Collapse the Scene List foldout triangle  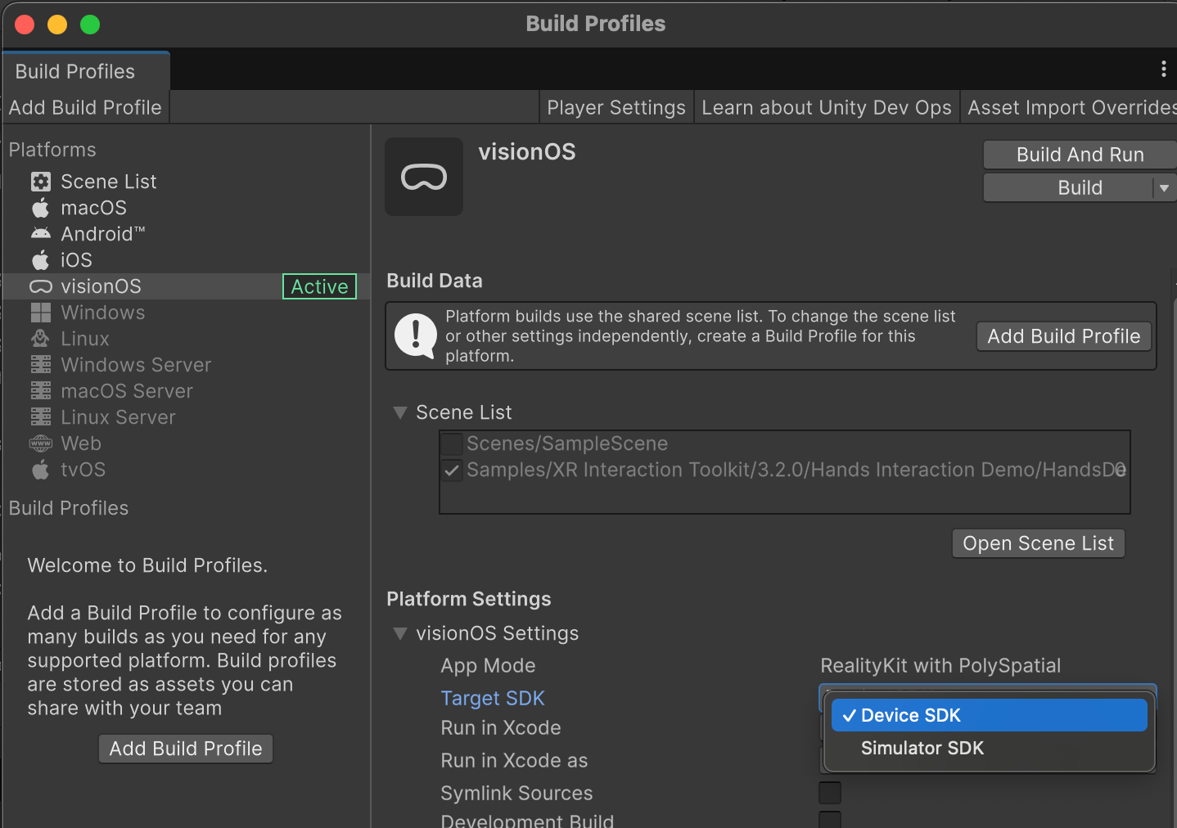[400, 413]
